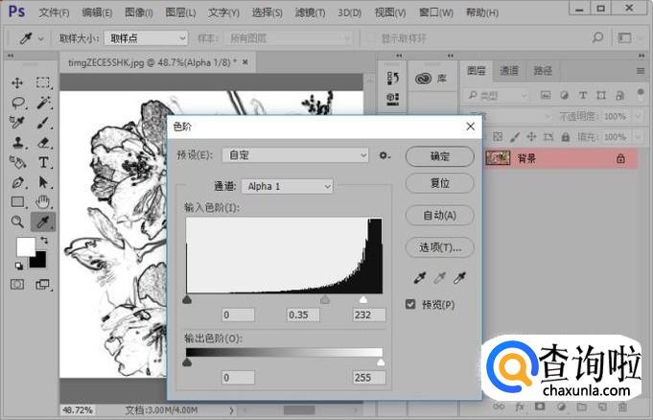Choose the Magic Wand tool
The height and width of the screenshot is (420, 653).
coord(44,103)
